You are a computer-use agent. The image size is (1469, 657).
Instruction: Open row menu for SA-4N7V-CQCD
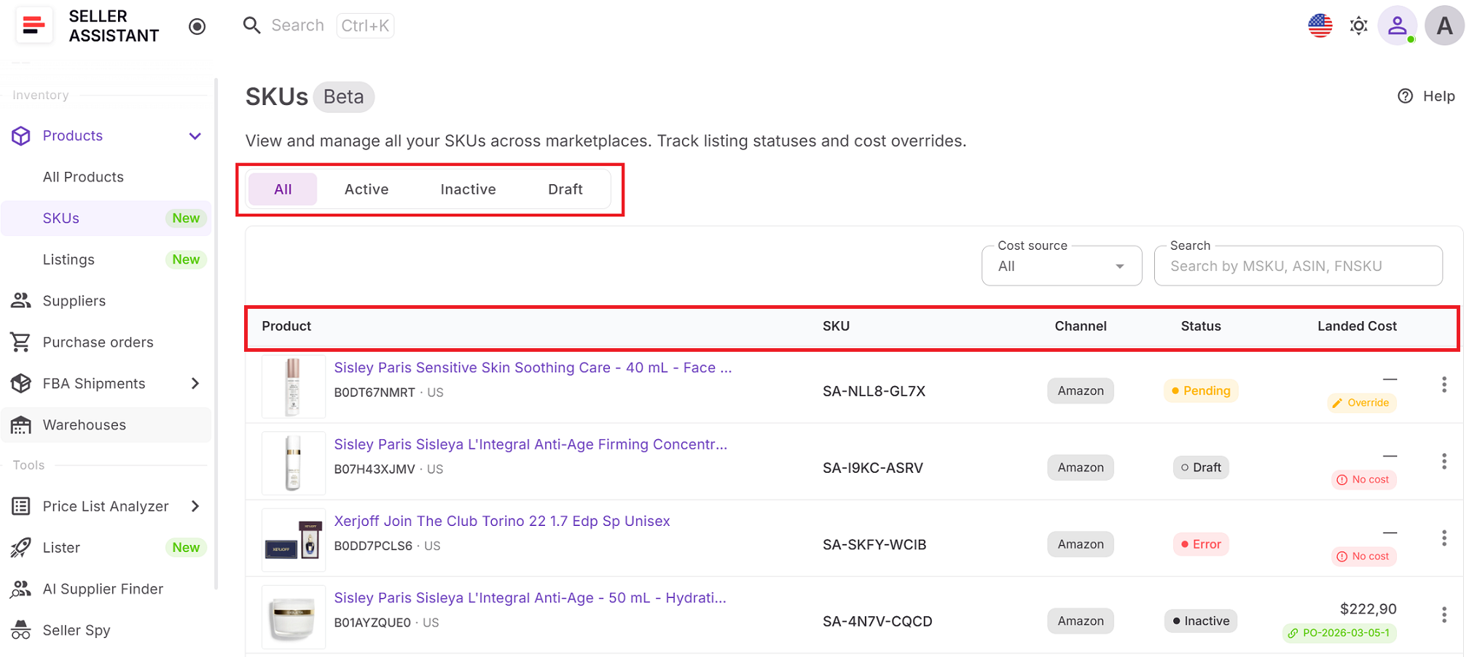(x=1443, y=615)
